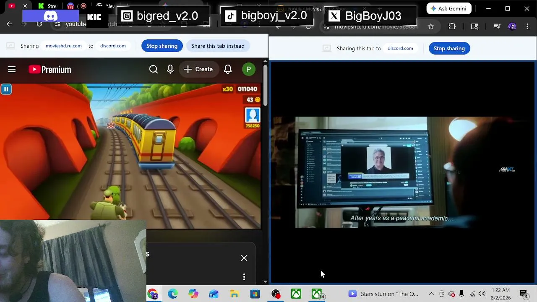Image resolution: width=537 pixels, height=302 pixels.
Task: Click the microphone indicator in the system tray
Action: tap(461, 294)
